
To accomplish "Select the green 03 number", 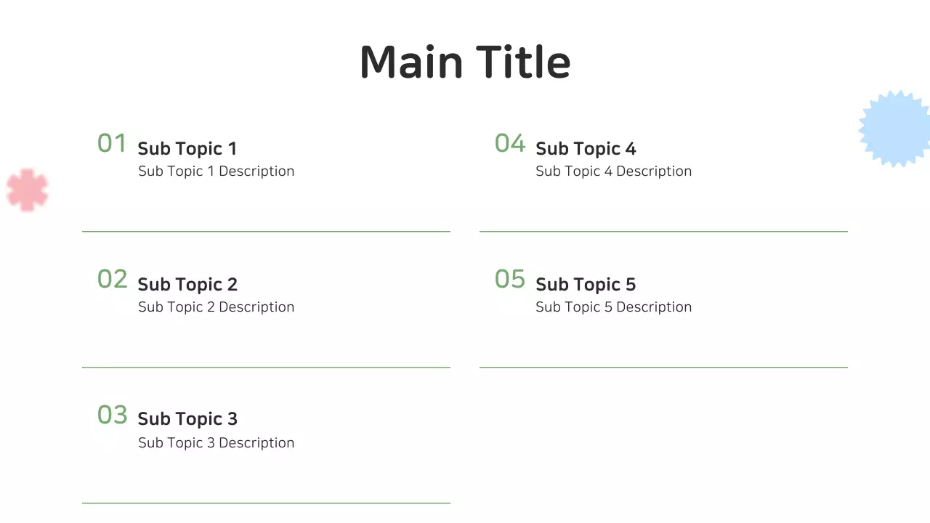I will (112, 415).
